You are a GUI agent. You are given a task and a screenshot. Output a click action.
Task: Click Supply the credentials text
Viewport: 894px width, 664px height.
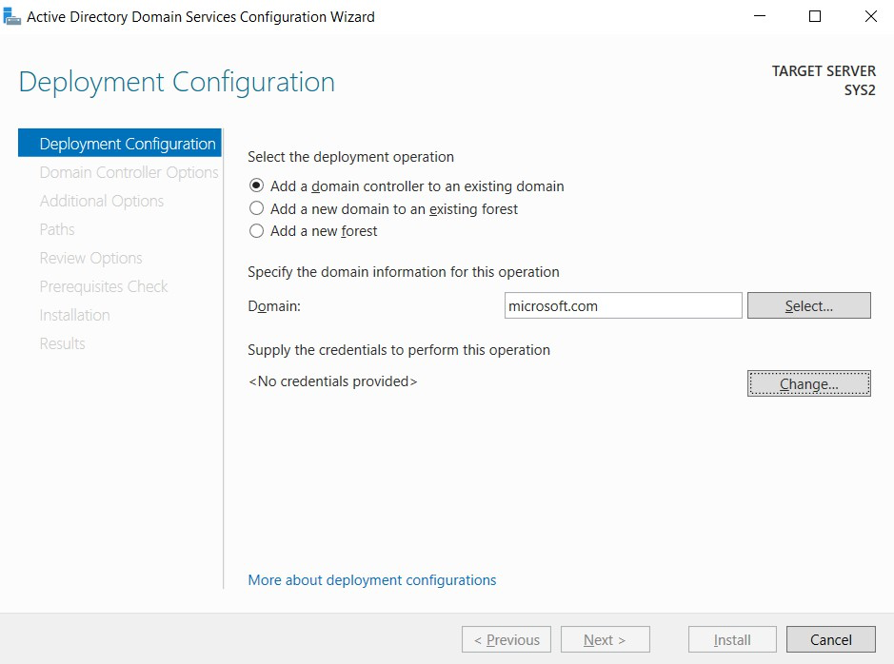click(x=399, y=350)
